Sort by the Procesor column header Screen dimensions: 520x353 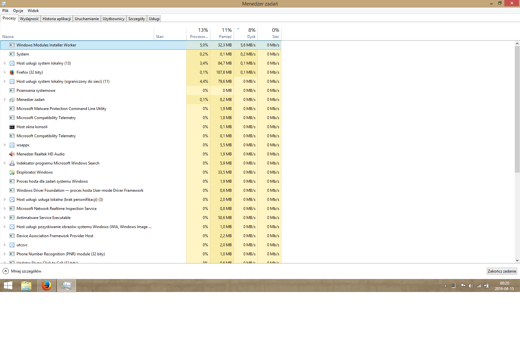pos(198,33)
